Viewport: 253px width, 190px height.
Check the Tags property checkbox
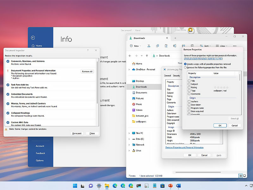189,91
